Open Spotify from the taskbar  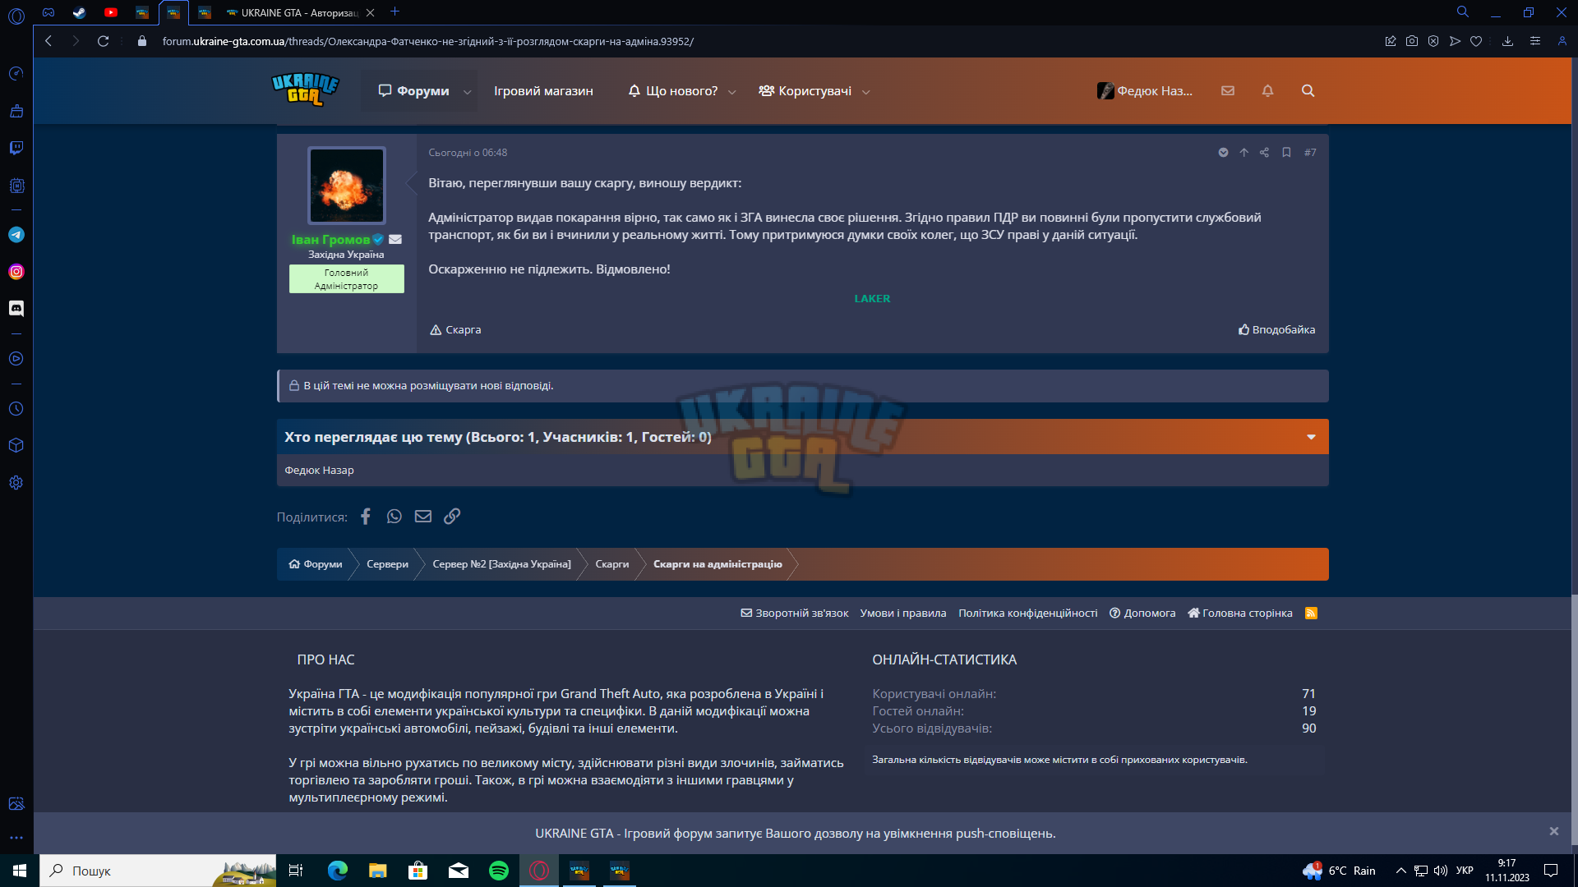[499, 871]
